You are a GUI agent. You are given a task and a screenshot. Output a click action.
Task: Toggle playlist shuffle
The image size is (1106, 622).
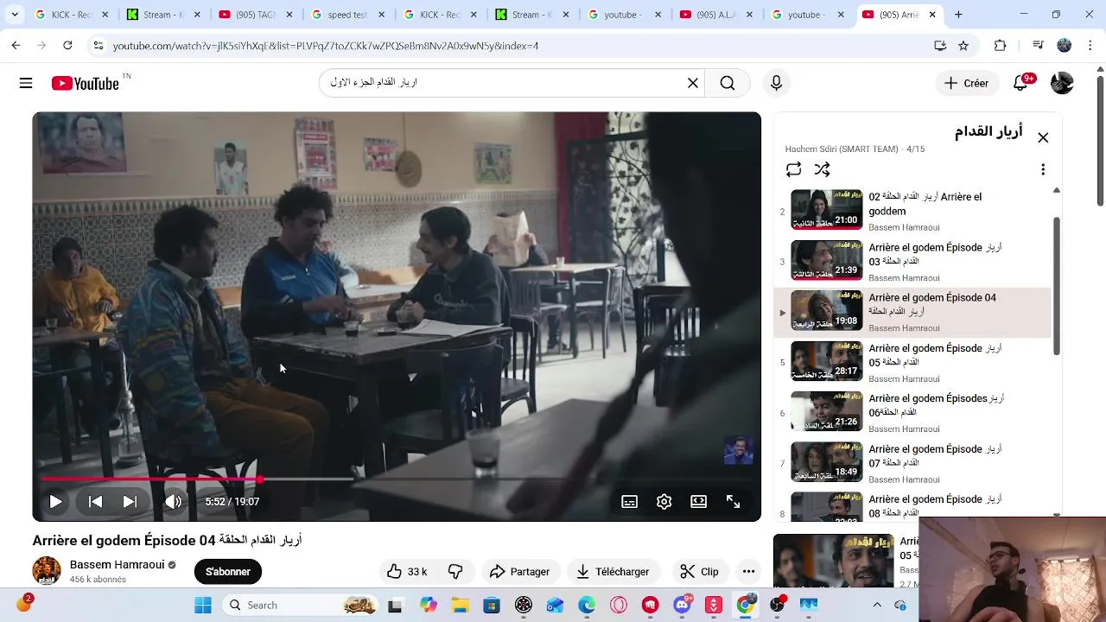pos(822,169)
